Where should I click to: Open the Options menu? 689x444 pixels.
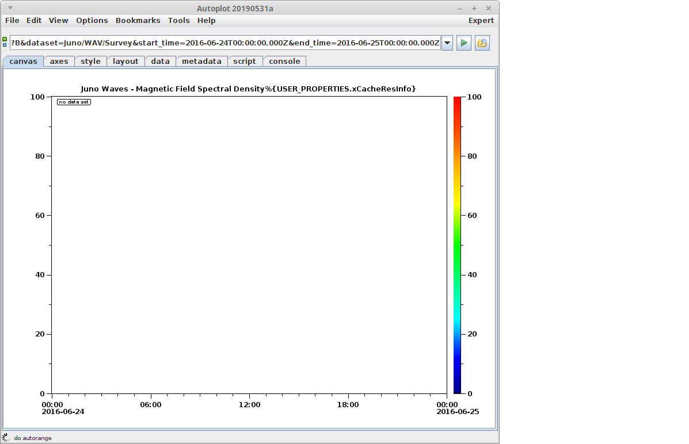pyautogui.click(x=92, y=21)
